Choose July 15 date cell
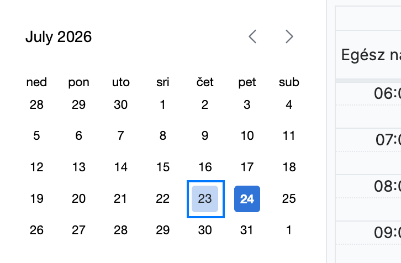The image size is (401, 263). (162, 167)
